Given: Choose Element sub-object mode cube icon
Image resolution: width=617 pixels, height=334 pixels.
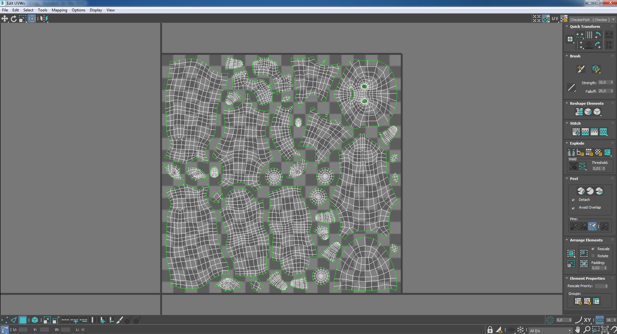Looking at the screenshot, I should [35, 320].
